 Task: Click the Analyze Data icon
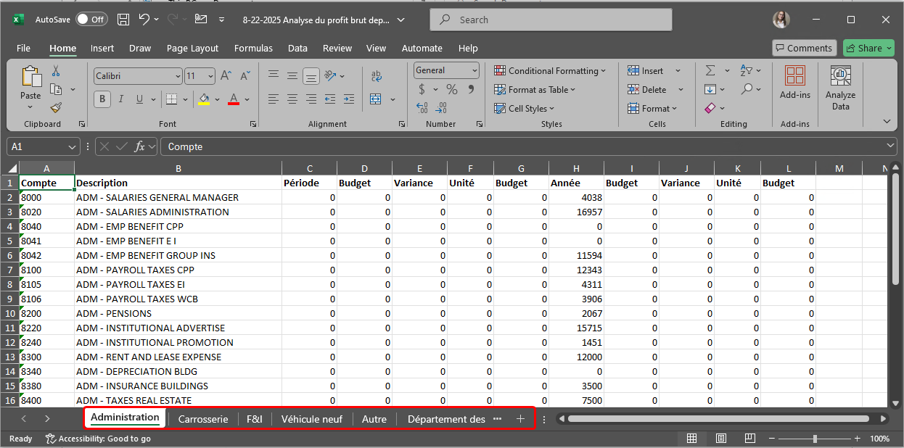coord(840,88)
